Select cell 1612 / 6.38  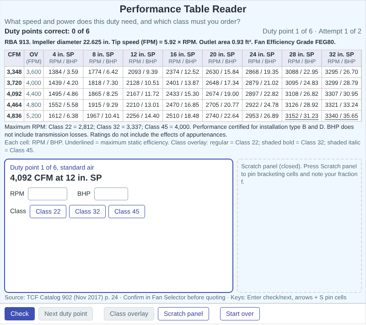[x=63, y=116]
